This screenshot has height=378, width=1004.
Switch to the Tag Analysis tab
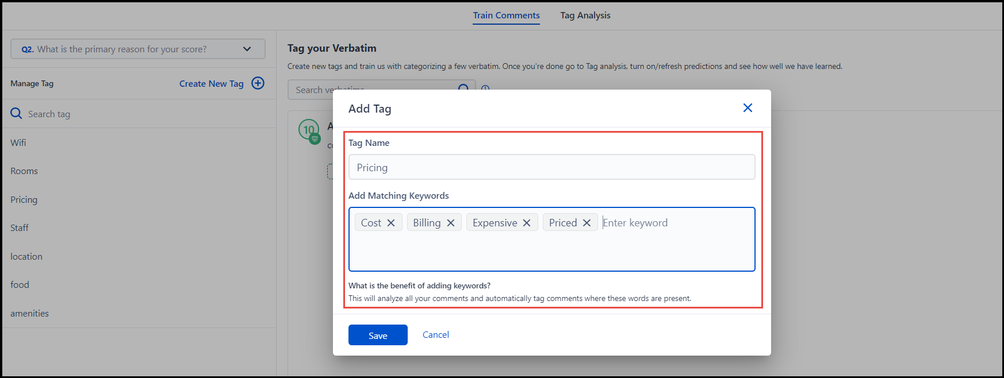point(585,16)
